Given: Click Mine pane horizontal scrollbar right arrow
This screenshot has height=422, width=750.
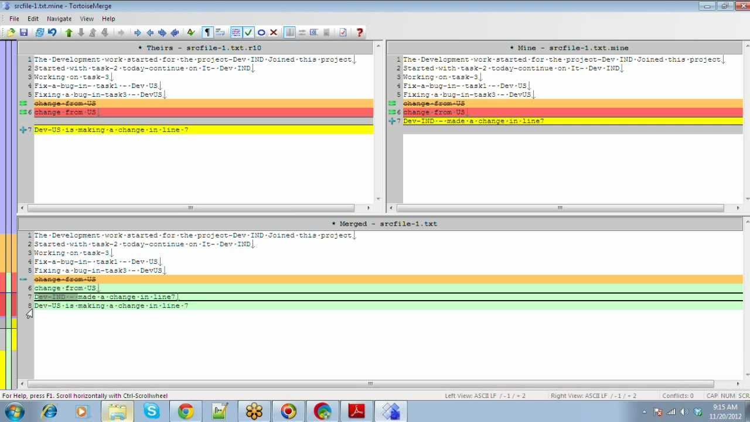Looking at the screenshot, I should pos(738,207).
